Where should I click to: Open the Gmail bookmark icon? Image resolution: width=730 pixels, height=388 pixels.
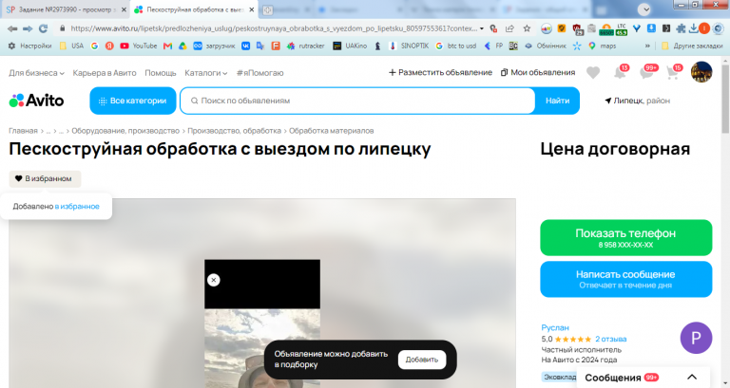[x=167, y=46]
